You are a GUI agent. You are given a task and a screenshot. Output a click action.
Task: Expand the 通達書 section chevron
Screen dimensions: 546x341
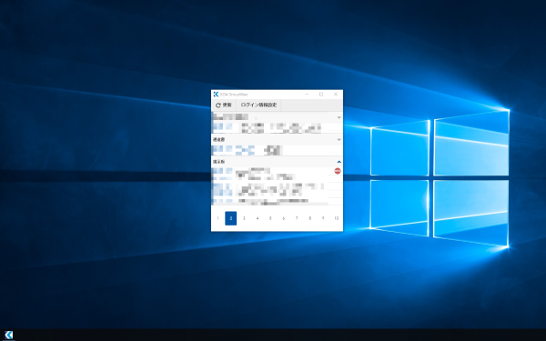tap(339, 139)
